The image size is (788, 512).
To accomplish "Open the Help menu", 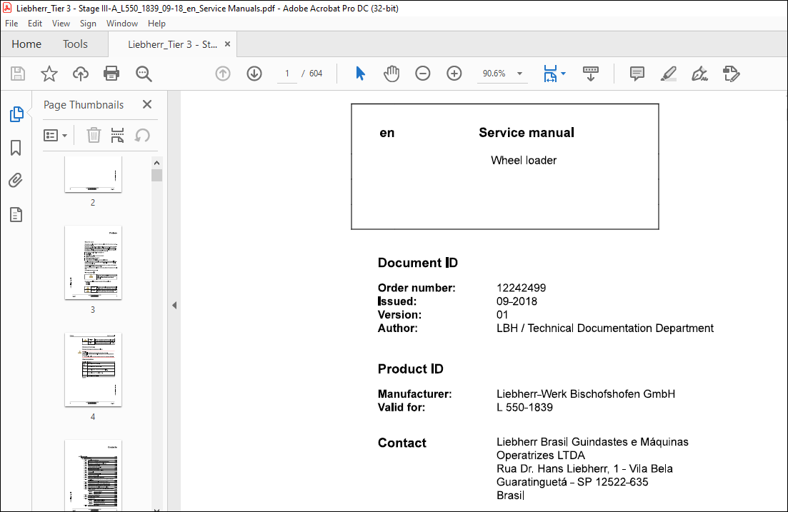I will (x=156, y=23).
